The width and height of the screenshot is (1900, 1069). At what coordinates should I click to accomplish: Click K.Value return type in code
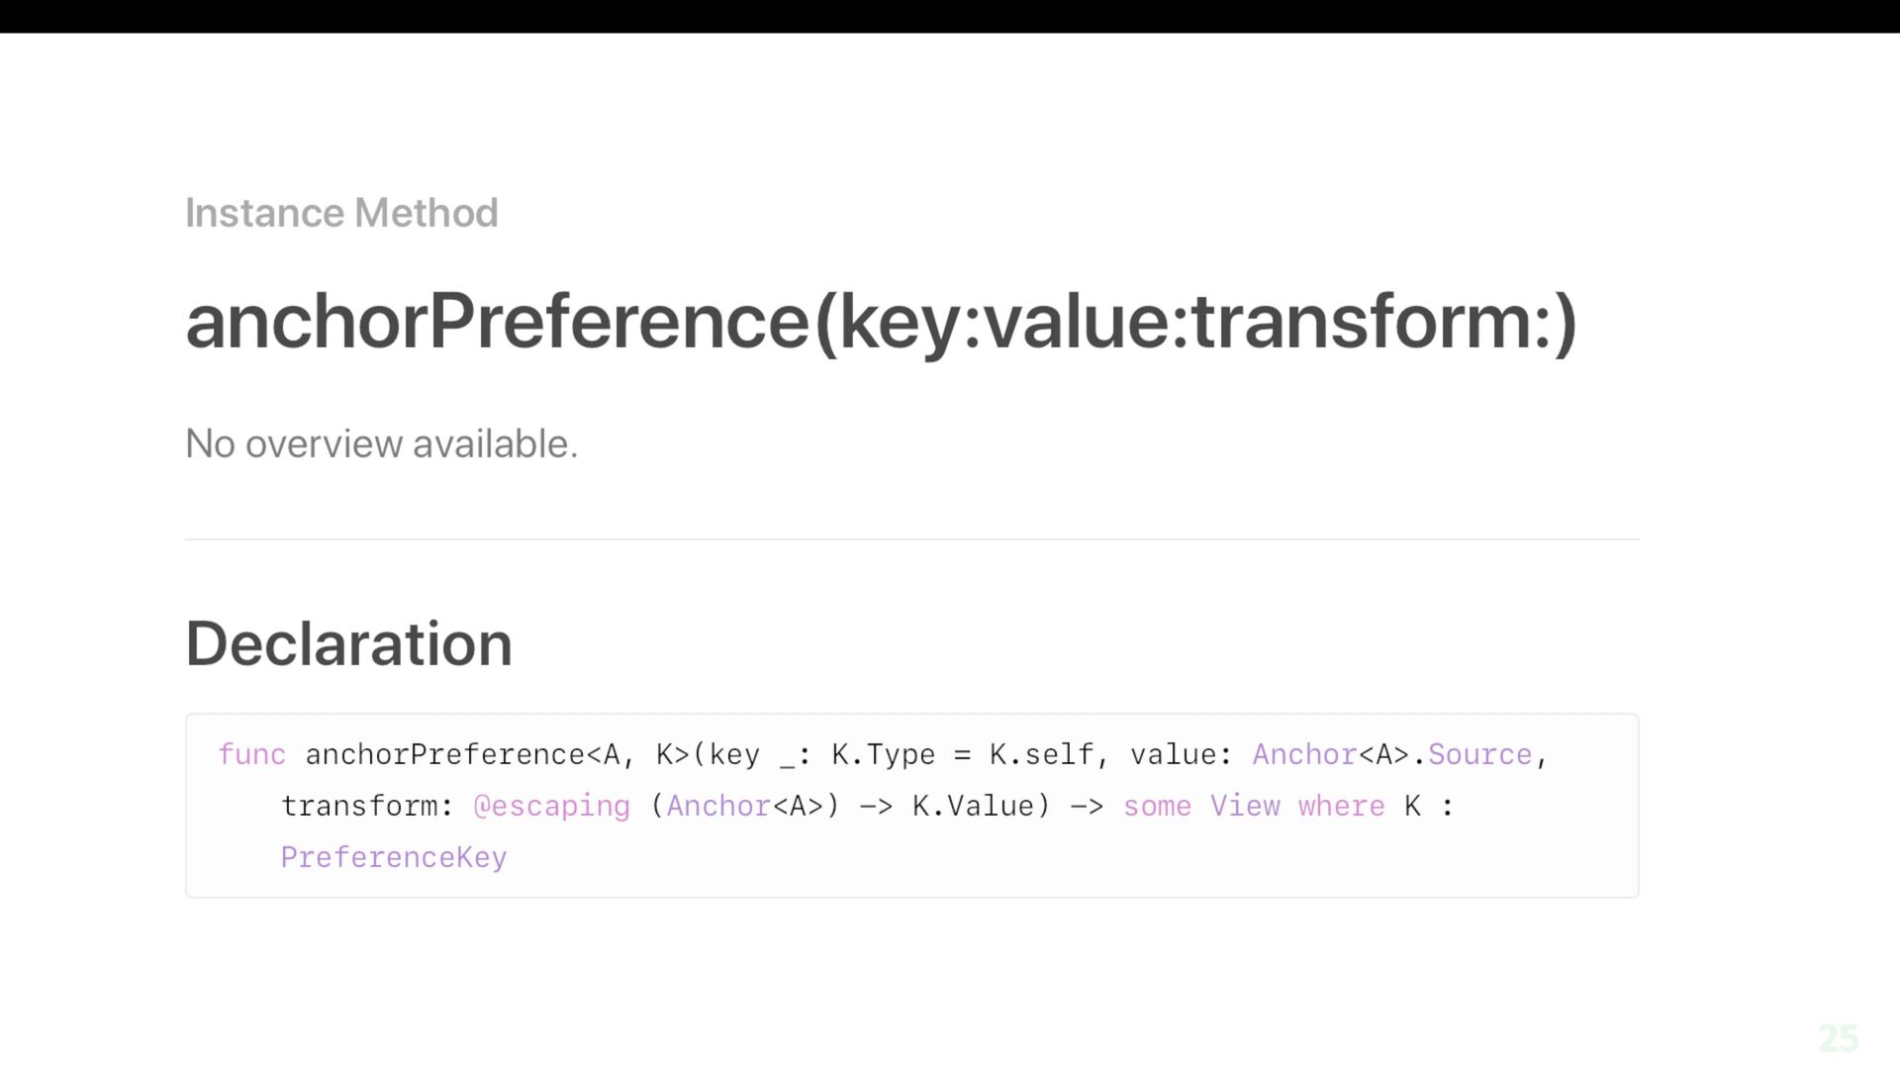(x=973, y=806)
